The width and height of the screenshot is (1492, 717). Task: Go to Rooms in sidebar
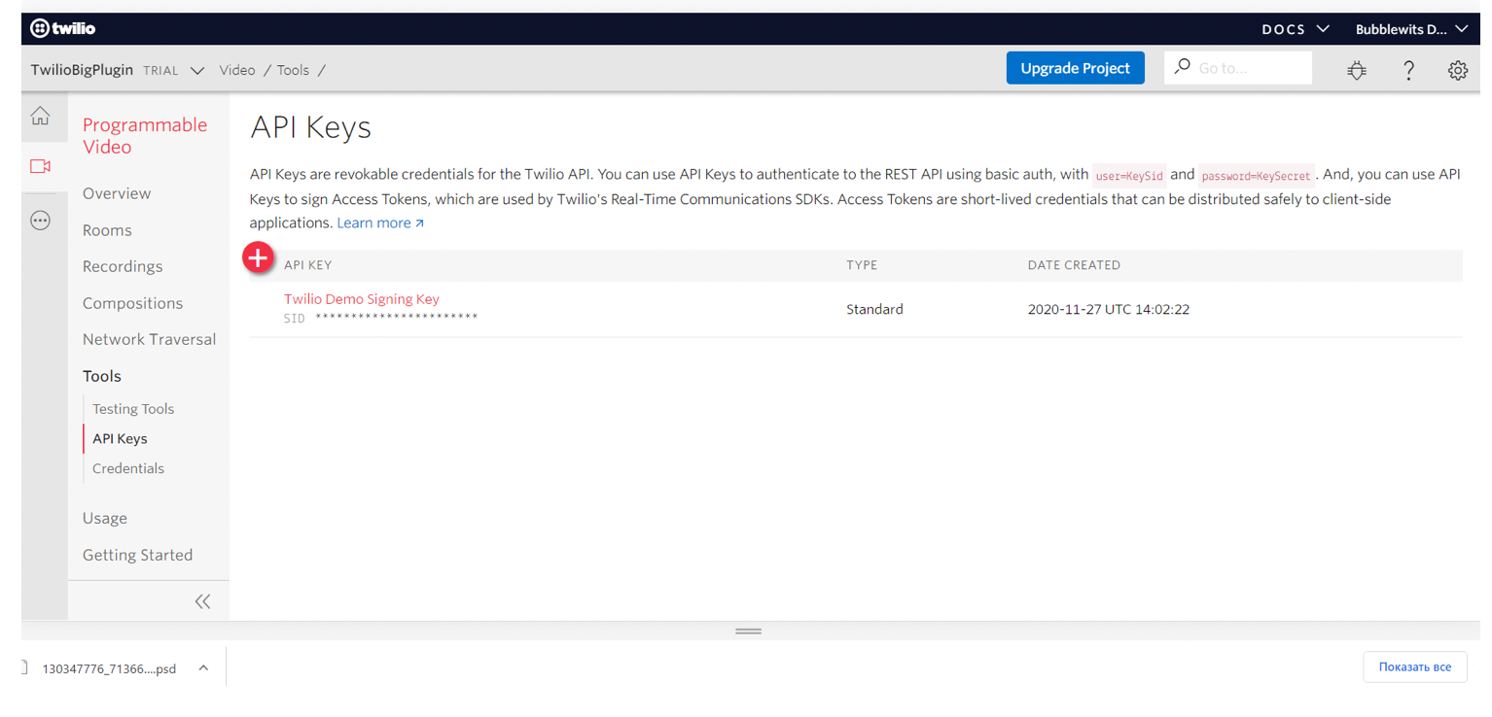coord(107,230)
